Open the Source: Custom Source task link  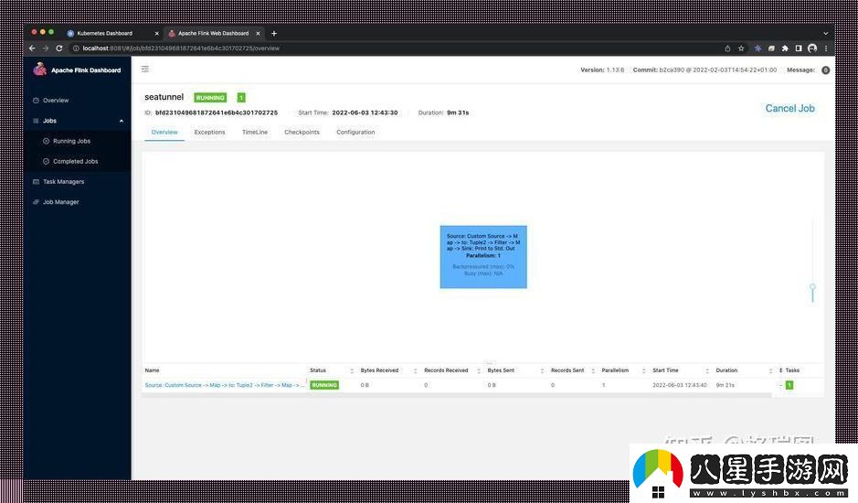[225, 385]
